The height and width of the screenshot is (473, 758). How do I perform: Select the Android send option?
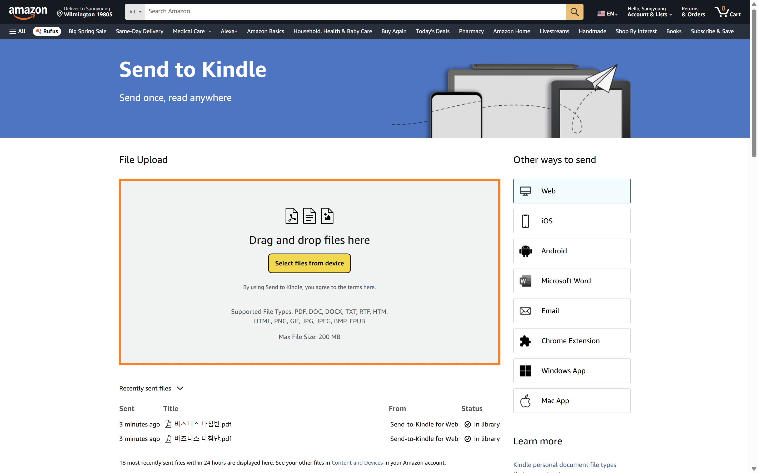(572, 251)
